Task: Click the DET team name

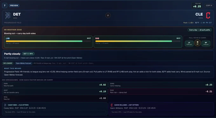Action: click(x=17, y=14)
